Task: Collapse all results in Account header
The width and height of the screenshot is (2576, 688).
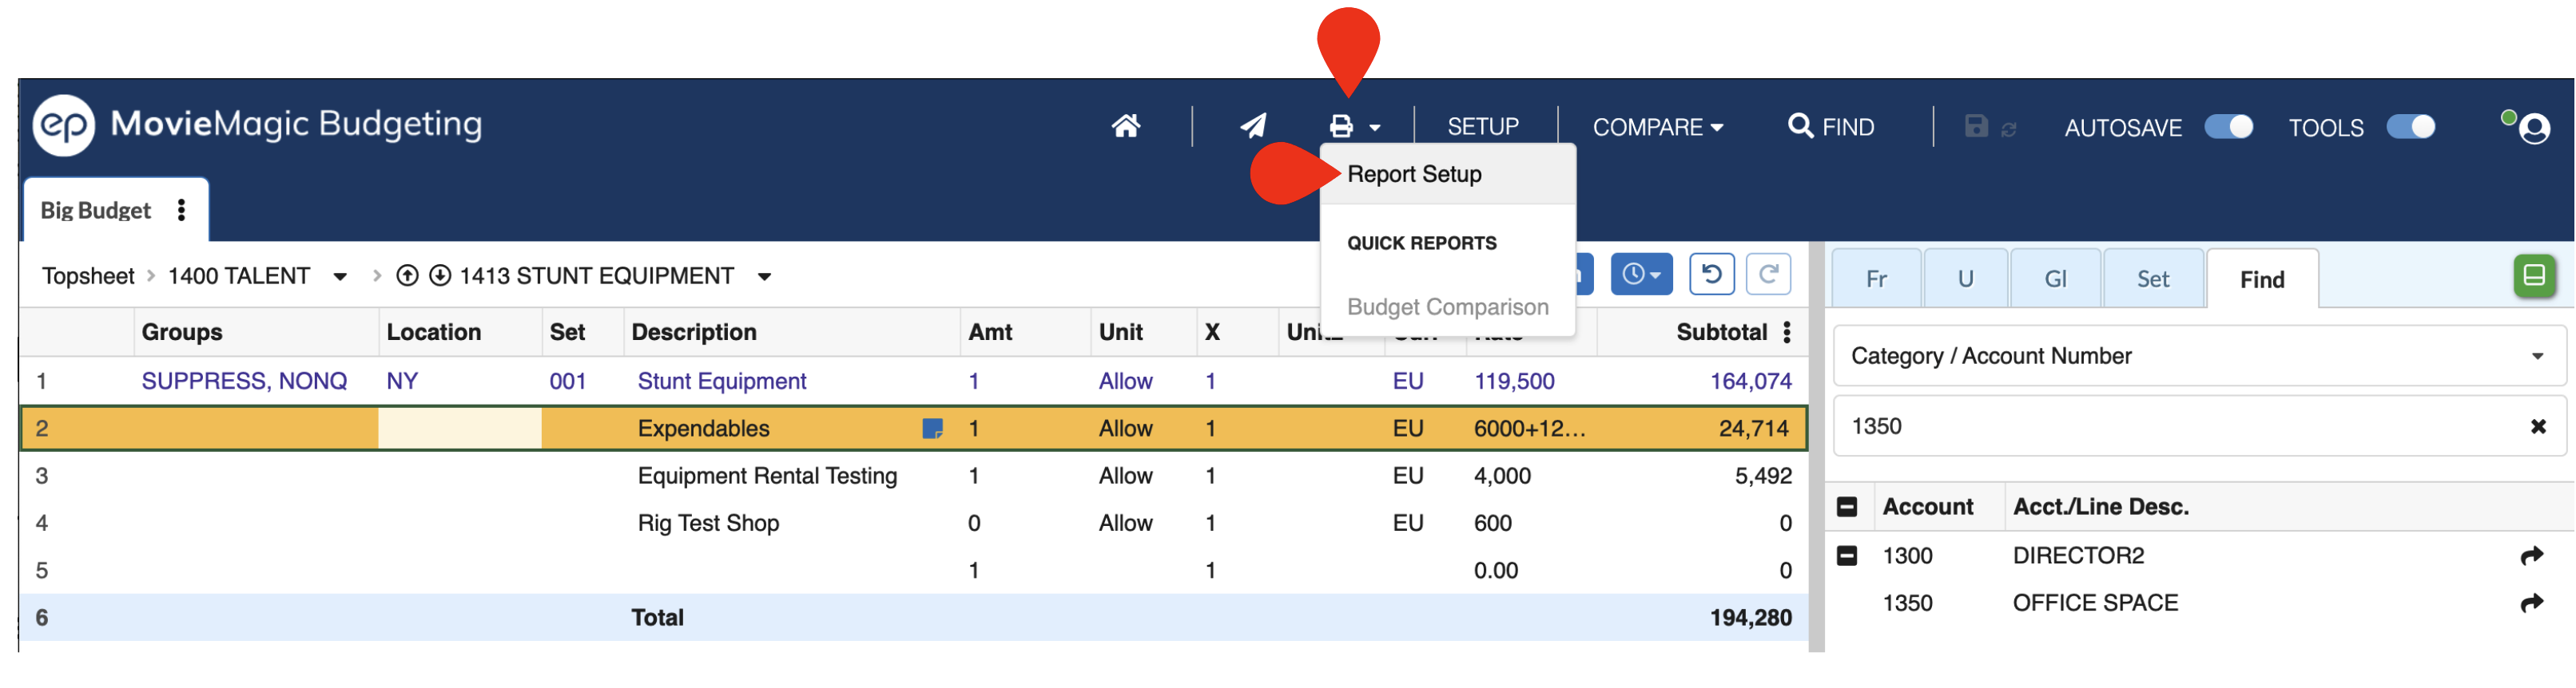Action: tap(1847, 508)
